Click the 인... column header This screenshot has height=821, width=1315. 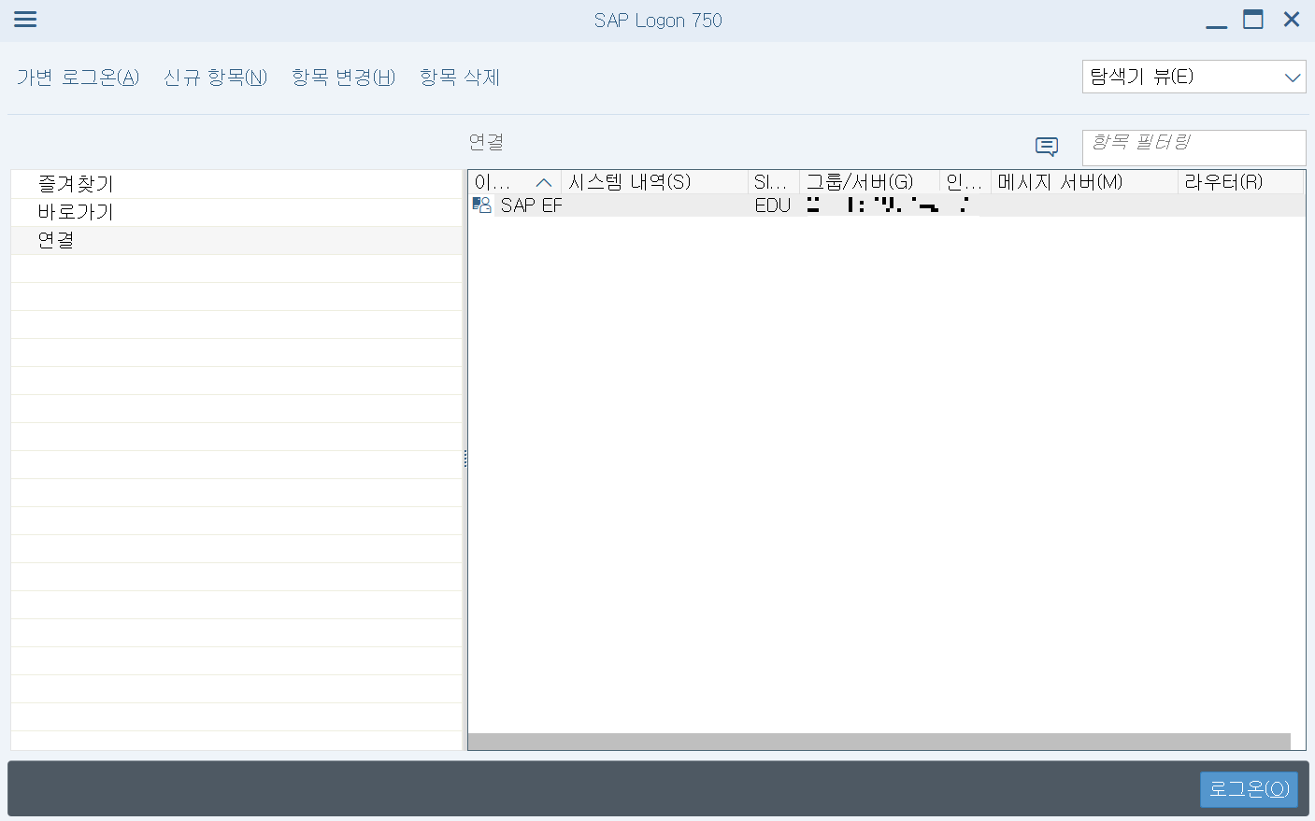965,182
